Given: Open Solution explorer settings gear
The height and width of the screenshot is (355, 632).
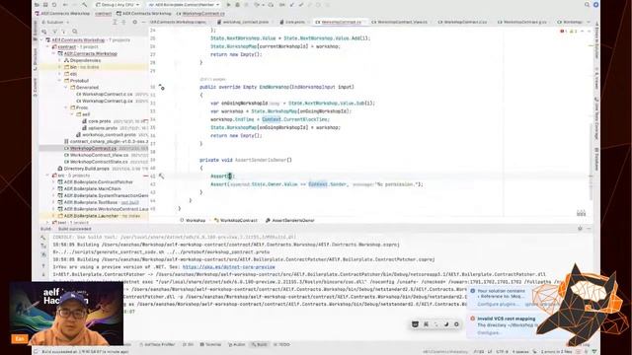Looking at the screenshot, I should click(x=134, y=22).
